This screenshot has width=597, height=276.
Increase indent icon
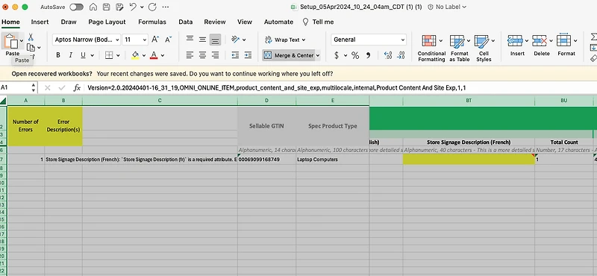pos(248,55)
